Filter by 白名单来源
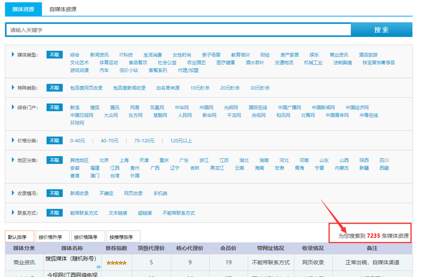Image resolution: width=422 pixels, height=277 pixels. coord(168,88)
